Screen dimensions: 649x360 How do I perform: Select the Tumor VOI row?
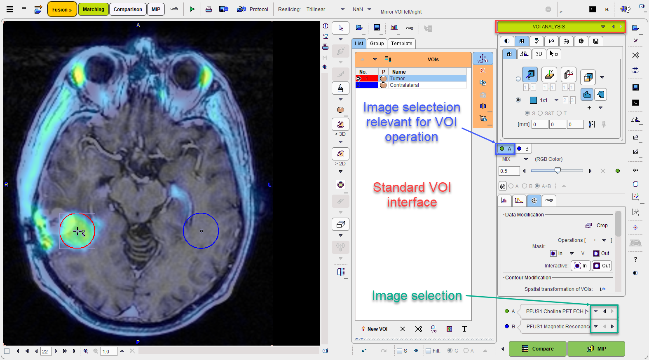411,79
